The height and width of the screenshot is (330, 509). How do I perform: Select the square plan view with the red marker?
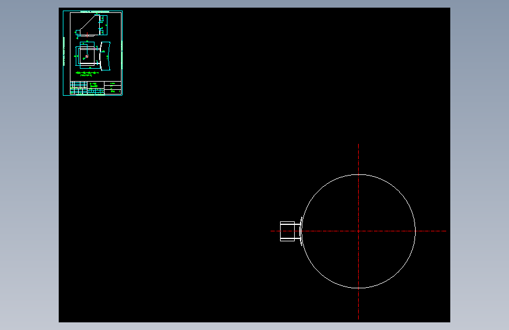87,56
